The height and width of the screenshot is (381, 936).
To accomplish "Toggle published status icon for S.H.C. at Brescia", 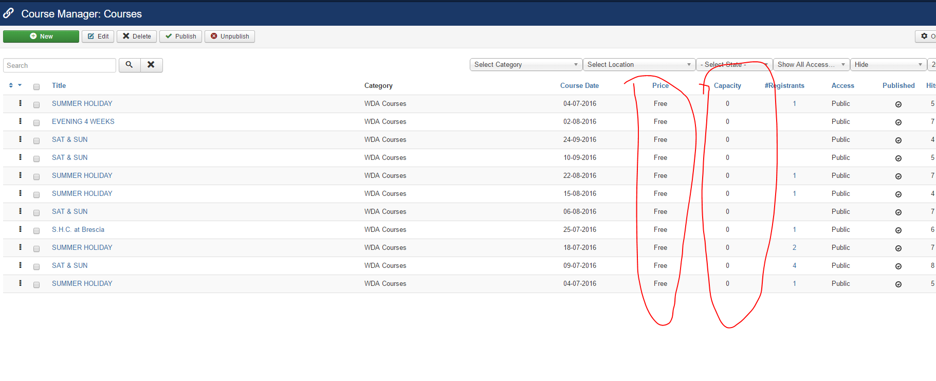I will pyautogui.click(x=898, y=230).
